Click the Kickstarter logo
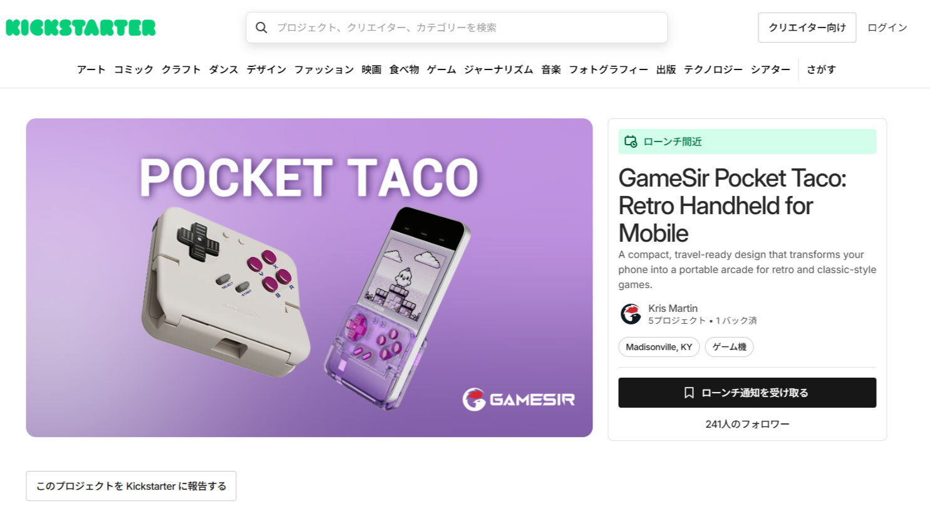The width and height of the screenshot is (930, 523). coord(81,28)
